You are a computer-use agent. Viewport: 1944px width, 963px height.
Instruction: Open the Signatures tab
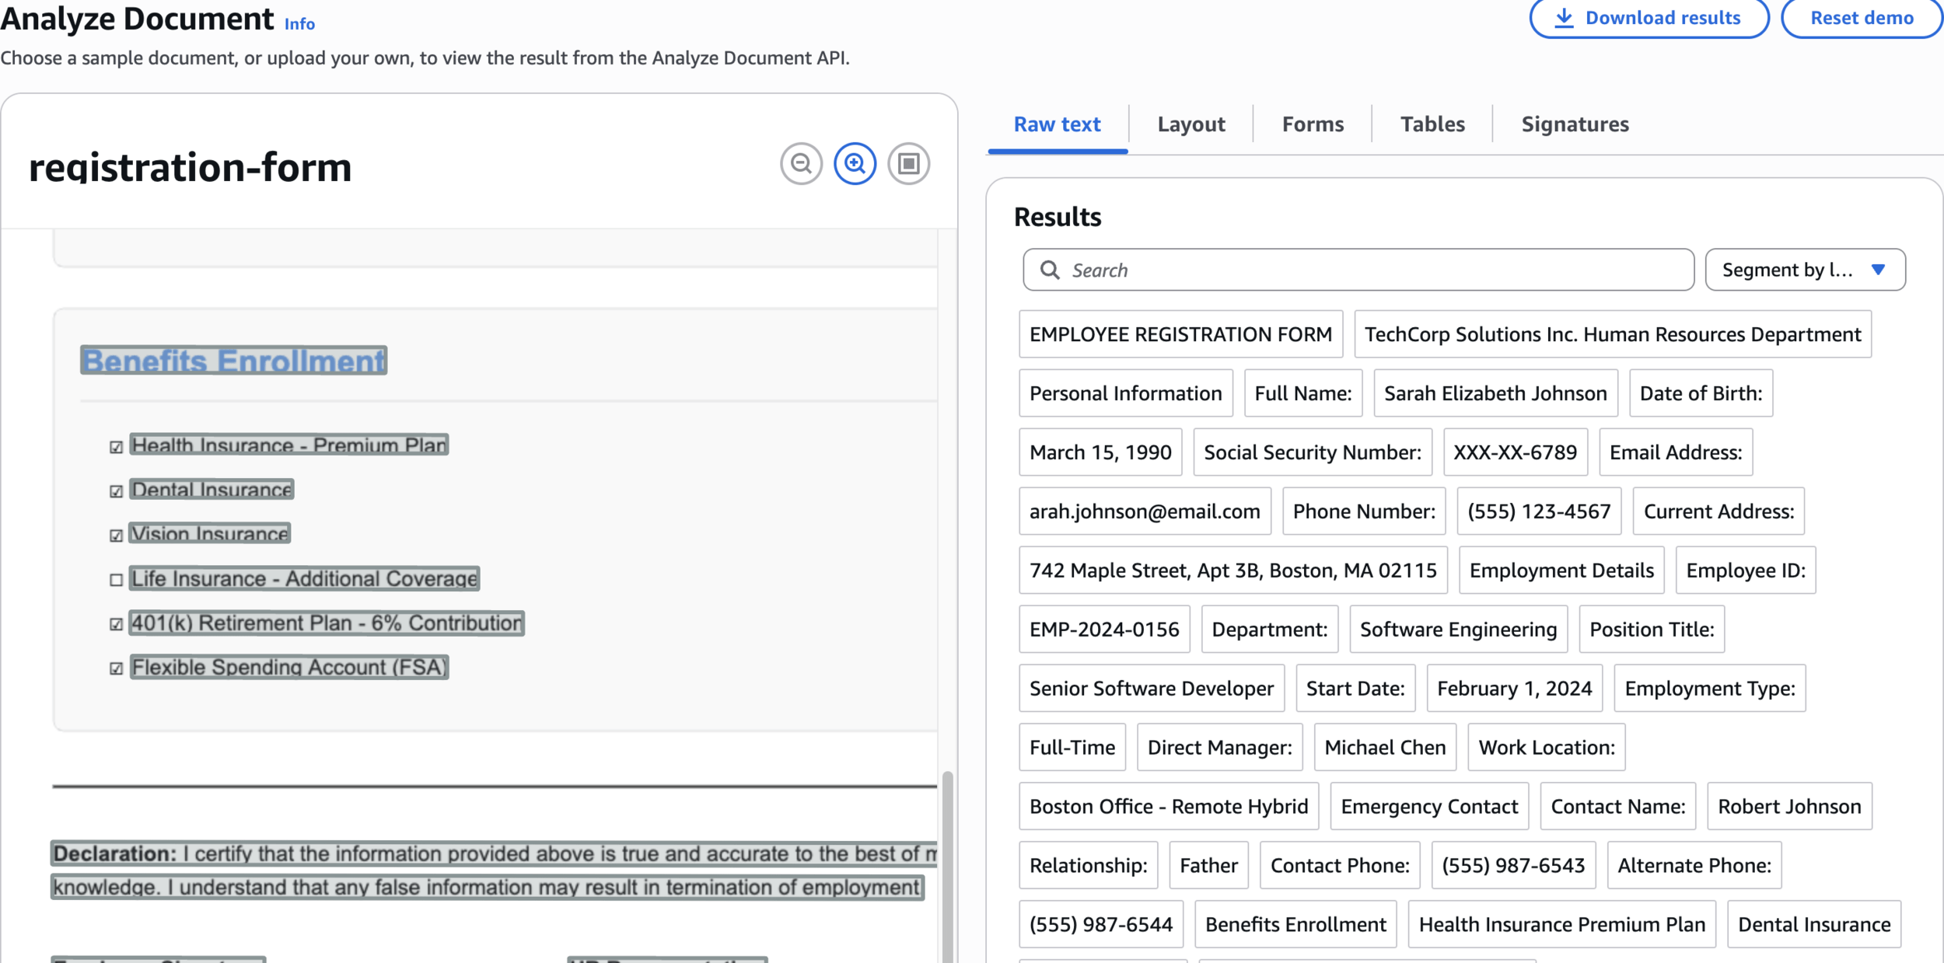tap(1575, 124)
